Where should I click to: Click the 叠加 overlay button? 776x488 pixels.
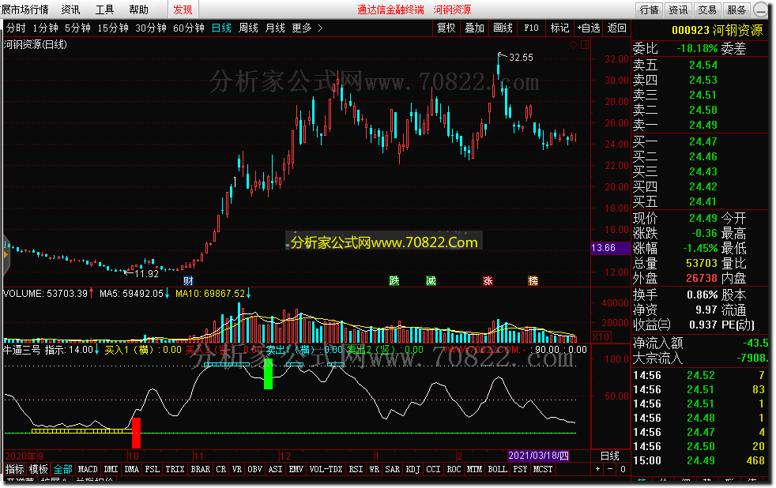[474, 28]
